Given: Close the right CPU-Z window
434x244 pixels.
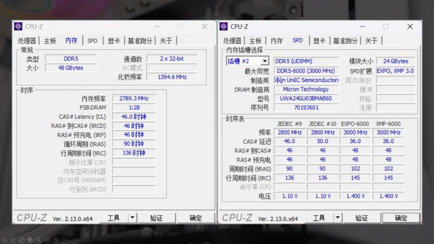Looking at the screenshot, I should (x=410, y=27).
